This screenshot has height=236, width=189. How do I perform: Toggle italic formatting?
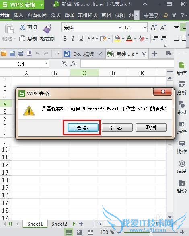pyautogui.click(x=73, y=39)
